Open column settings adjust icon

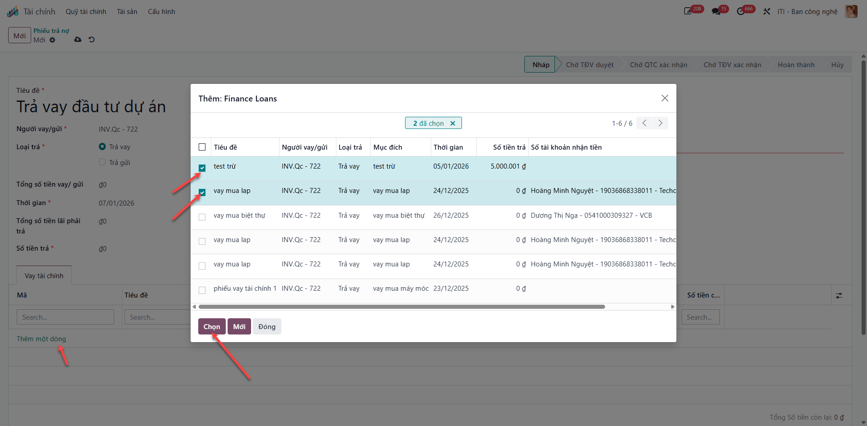[x=839, y=296]
